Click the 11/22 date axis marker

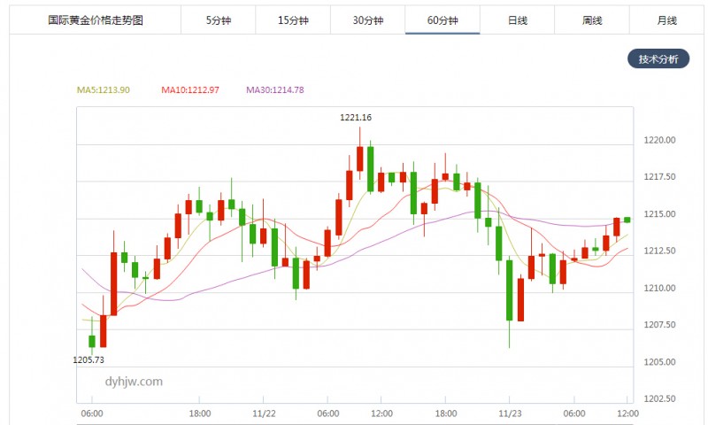pos(264,413)
